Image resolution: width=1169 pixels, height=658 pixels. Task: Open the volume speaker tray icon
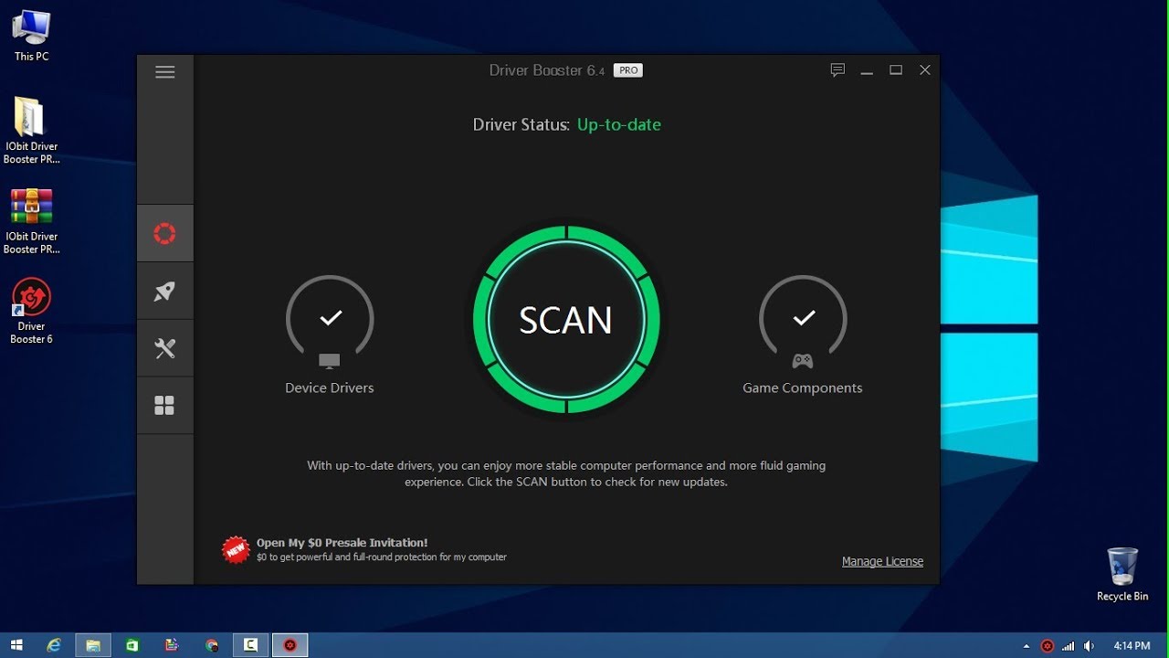(1089, 646)
